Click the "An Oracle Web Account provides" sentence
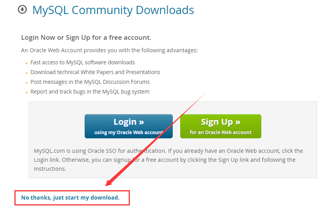The width and height of the screenshot is (328, 214). pos(110,50)
